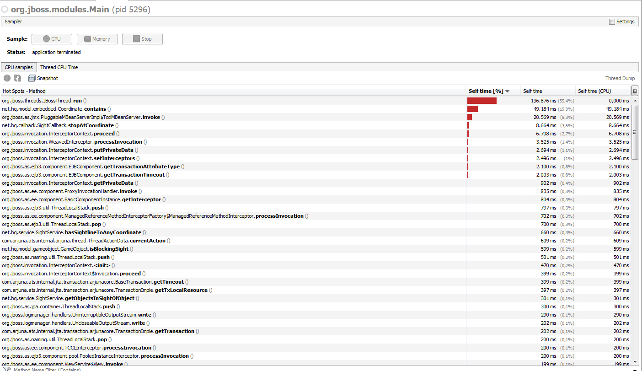642x371 pixels.
Task: Click the Sampler tab header
Action: click(13, 21)
